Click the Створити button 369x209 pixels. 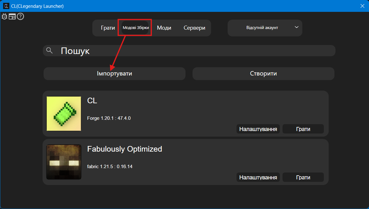263,74
